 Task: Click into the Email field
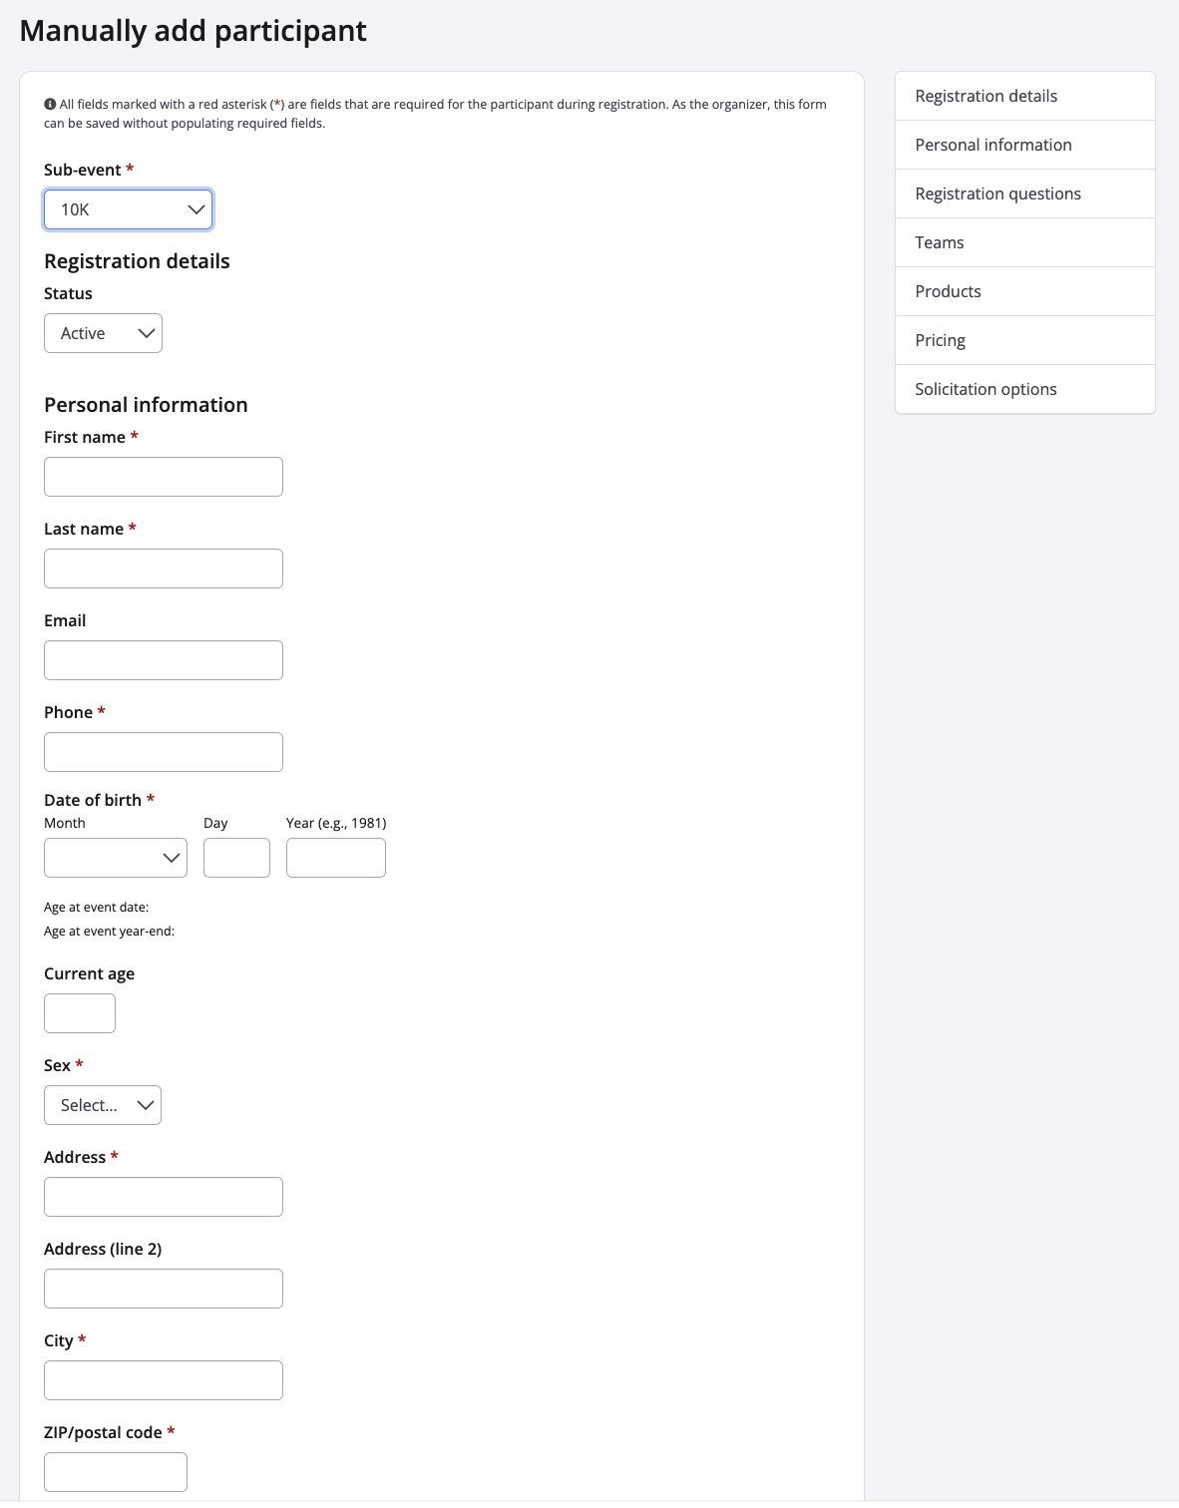[164, 660]
